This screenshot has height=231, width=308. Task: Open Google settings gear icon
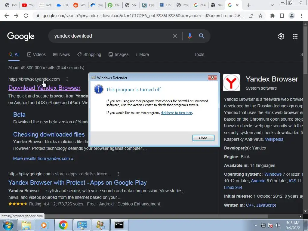click(x=281, y=36)
